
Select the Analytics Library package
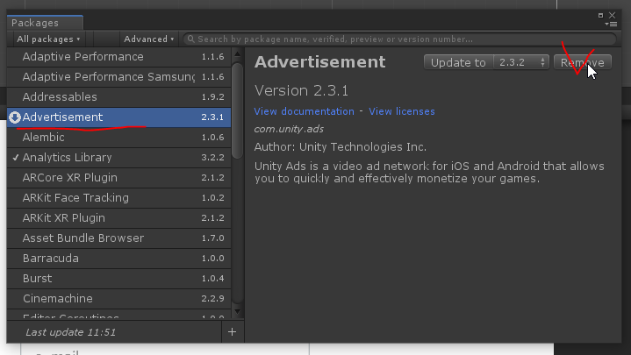tap(118, 158)
